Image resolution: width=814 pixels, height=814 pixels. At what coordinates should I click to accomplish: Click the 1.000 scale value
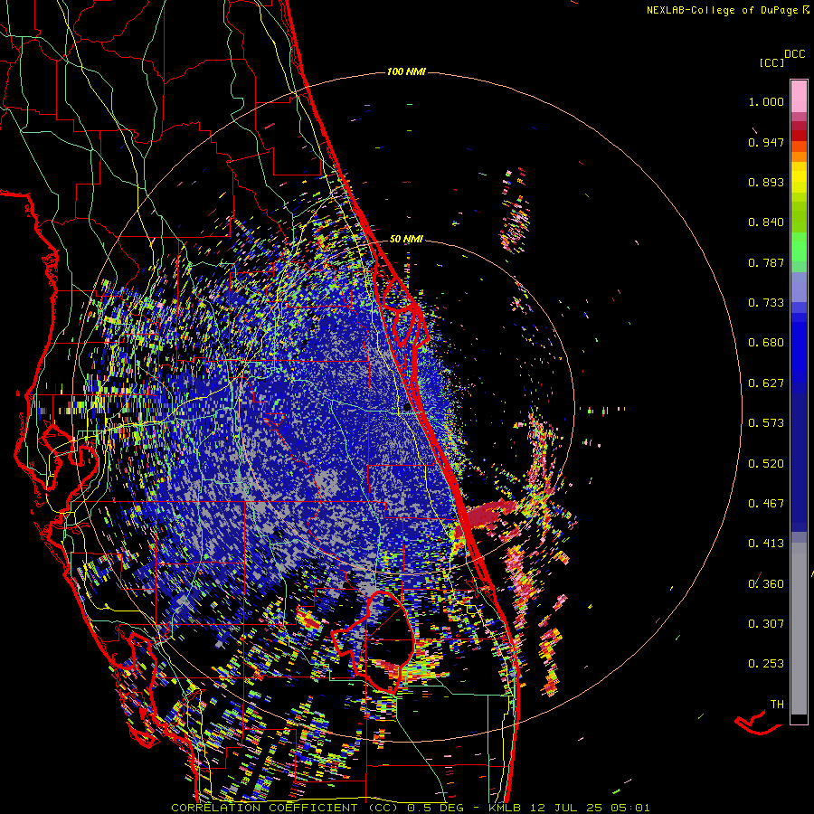(x=766, y=101)
